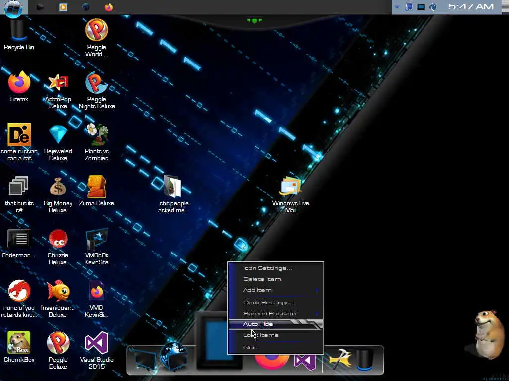This screenshot has width=509, height=381.
Task: Select the Big Money Deluxe icon
Action: [58, 194]
